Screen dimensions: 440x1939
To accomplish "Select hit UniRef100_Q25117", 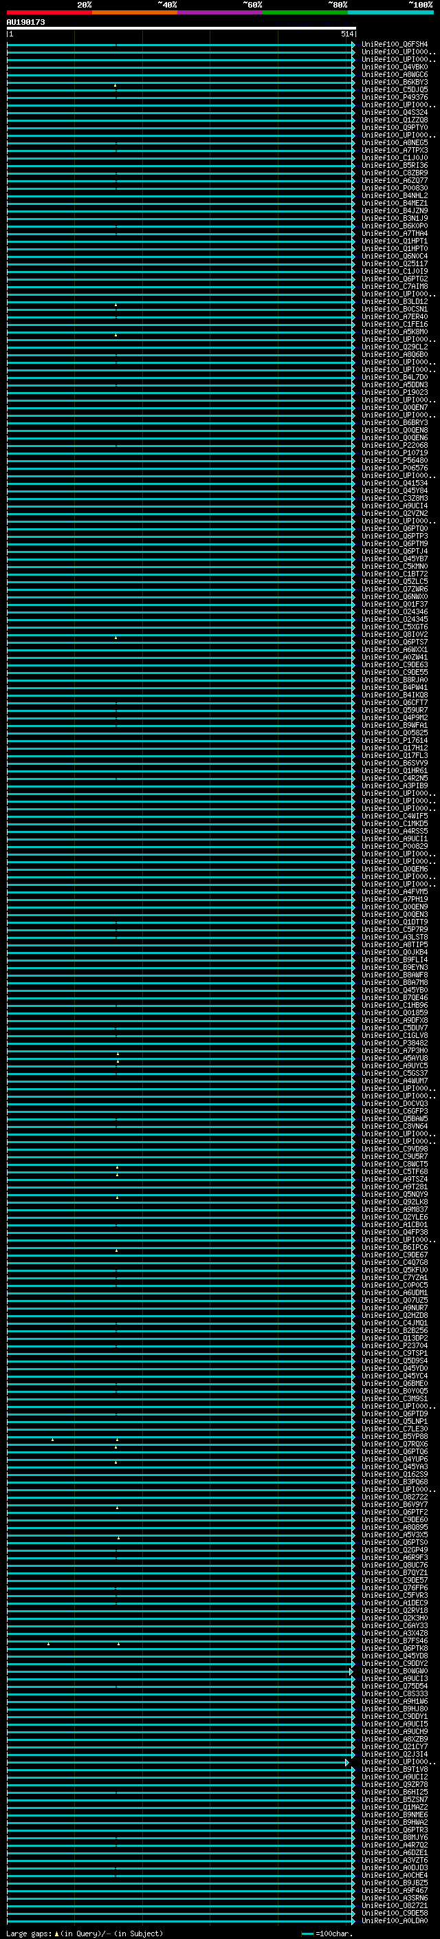I will click(395, 263).
